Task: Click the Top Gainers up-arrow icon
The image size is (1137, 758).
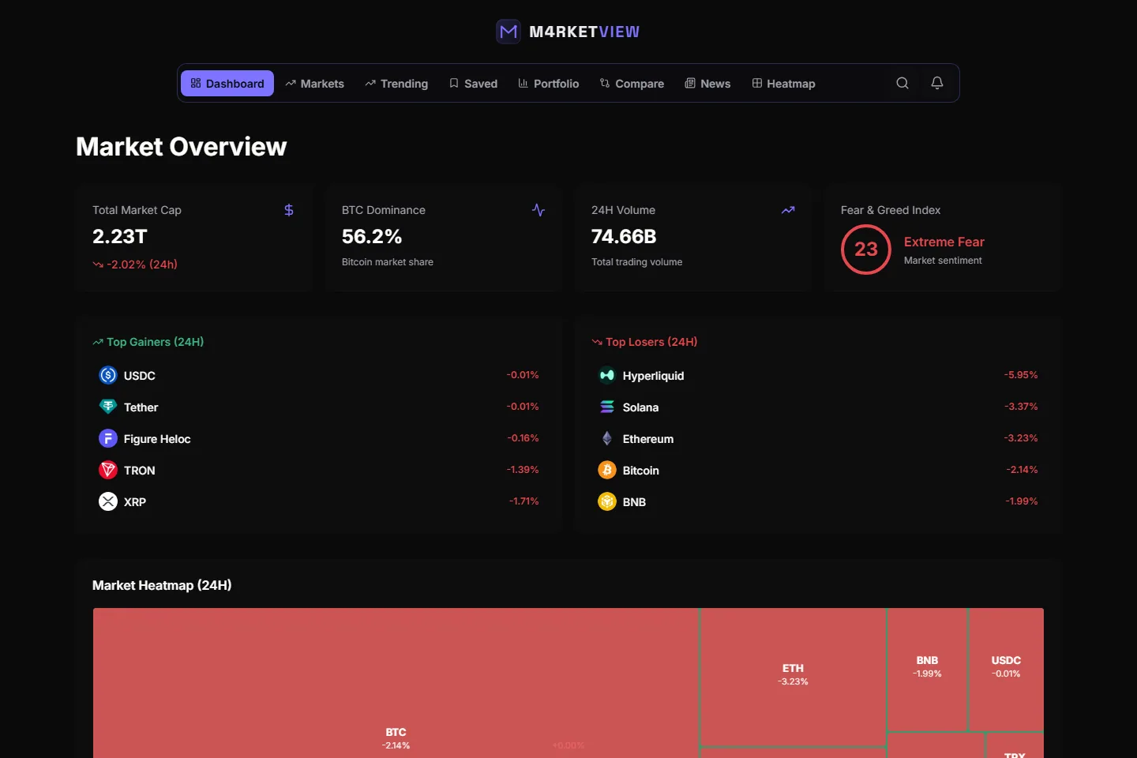Action: (x=98, y=342)
